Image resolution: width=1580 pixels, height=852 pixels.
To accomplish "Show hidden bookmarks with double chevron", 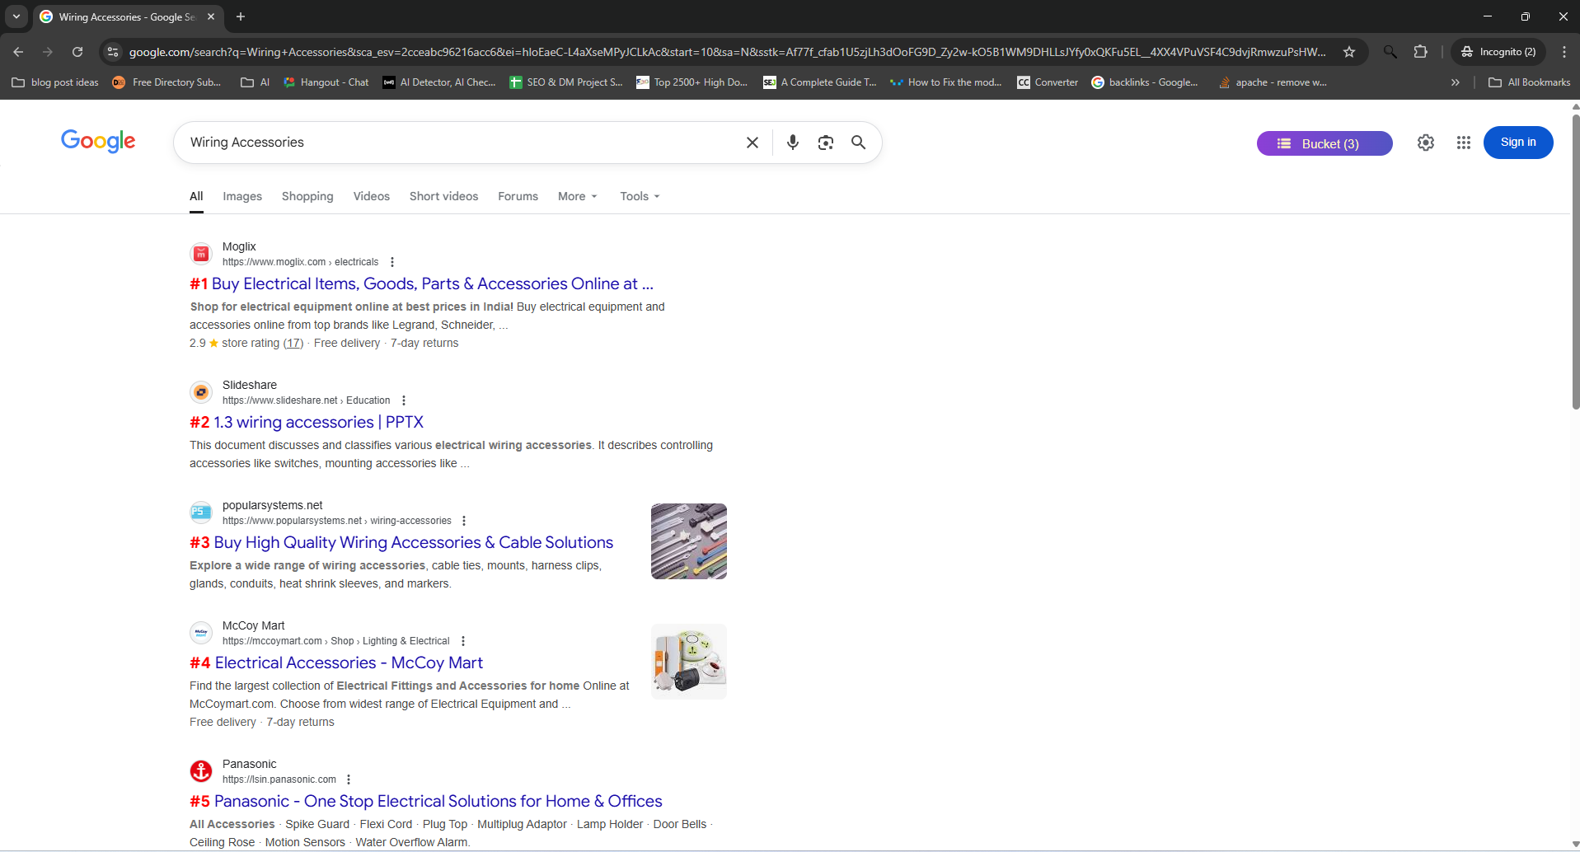I will pos(1455,82).
